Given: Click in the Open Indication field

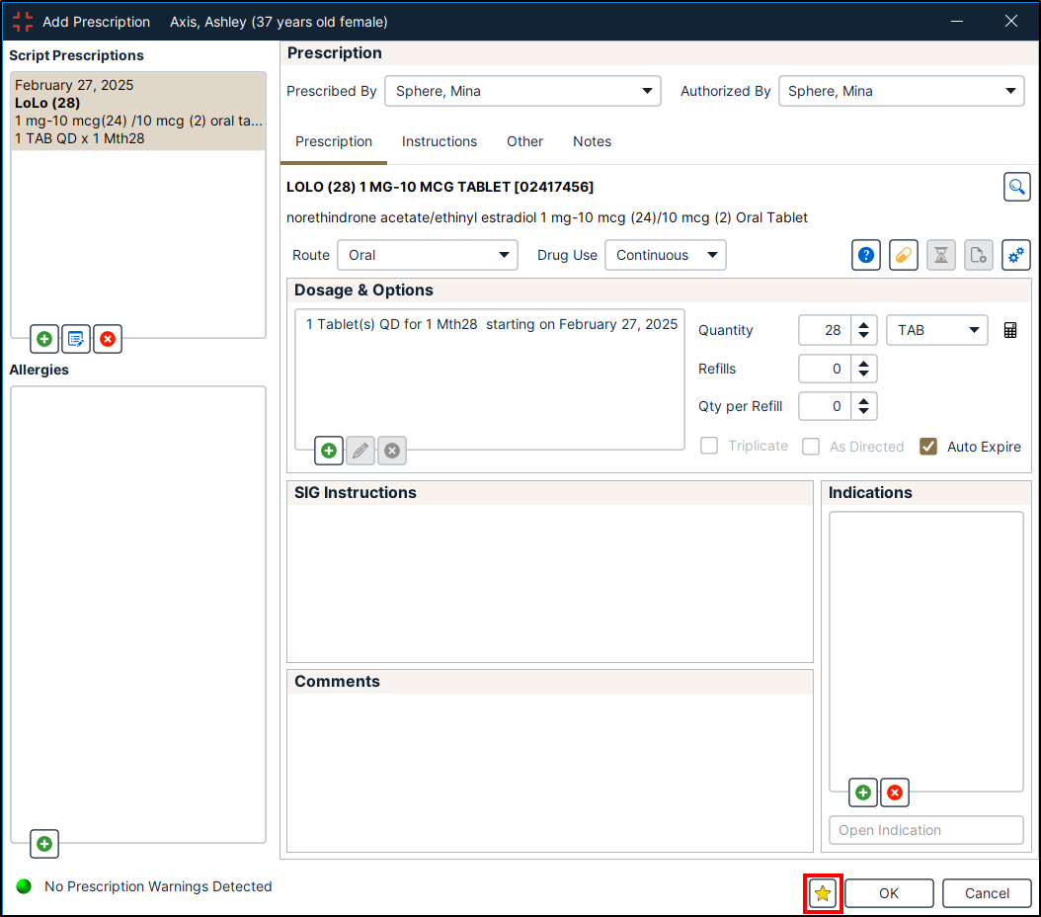Looking at the screenshot, I should tap(925, 830).
